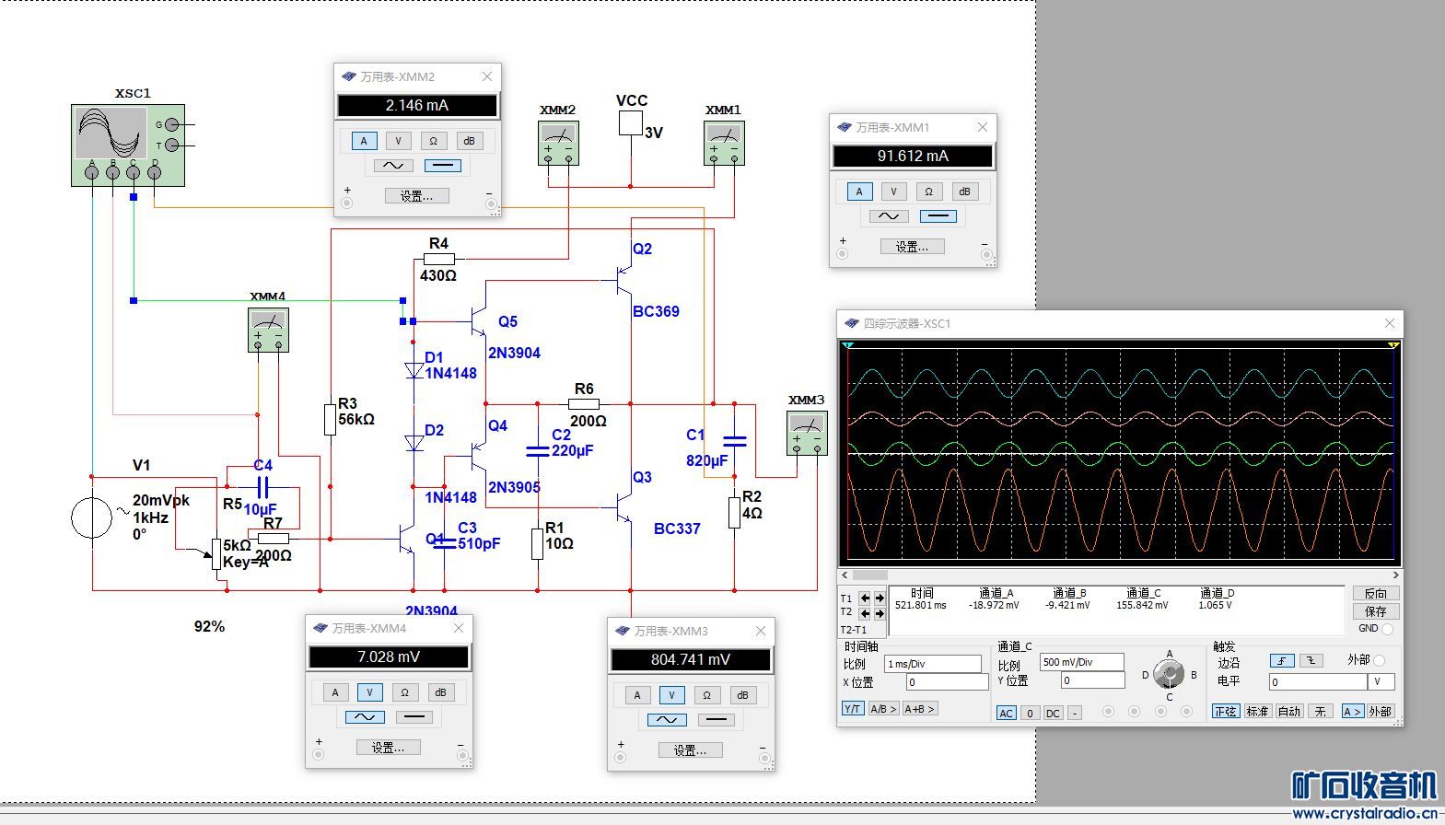Choose falling edge trigger in oscilloscope

coord(1311,661)
